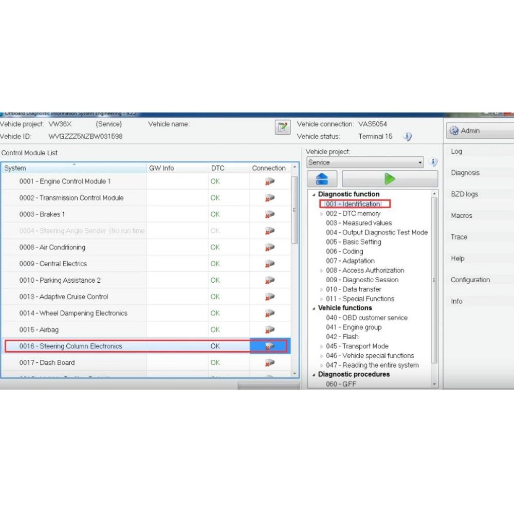Collapse the Diagnostic function tree group

(314, 194)
